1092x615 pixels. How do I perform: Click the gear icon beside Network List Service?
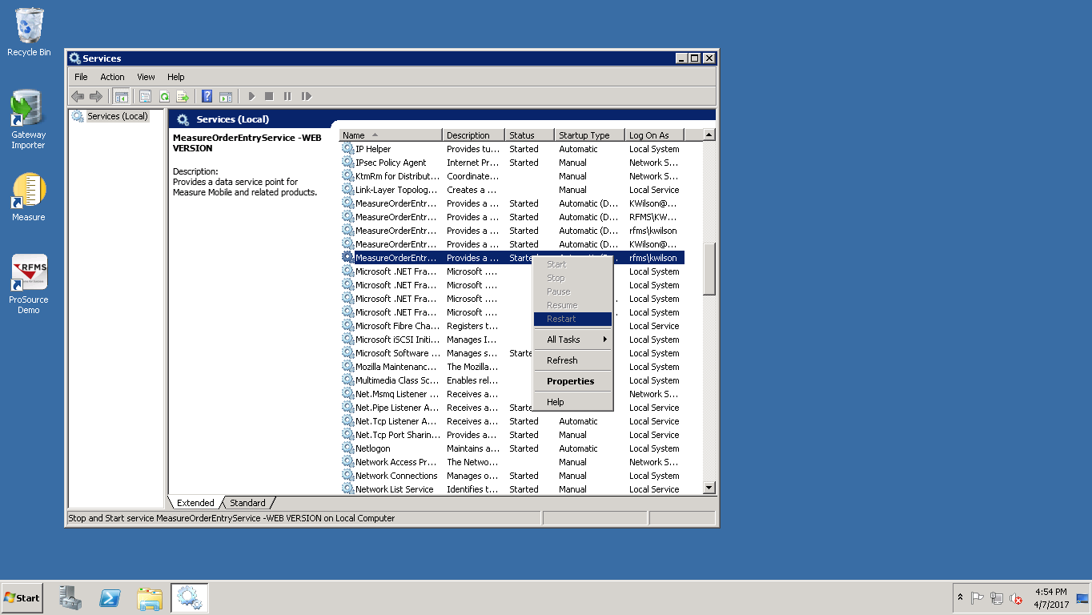[x=347, y=489]
